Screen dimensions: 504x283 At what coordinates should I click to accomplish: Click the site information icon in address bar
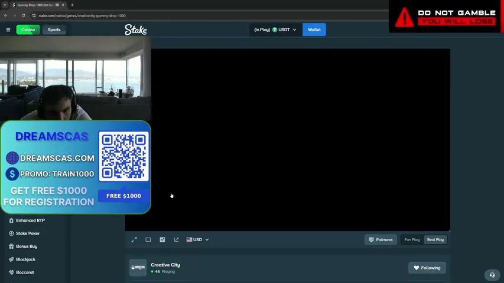[34, 15]
